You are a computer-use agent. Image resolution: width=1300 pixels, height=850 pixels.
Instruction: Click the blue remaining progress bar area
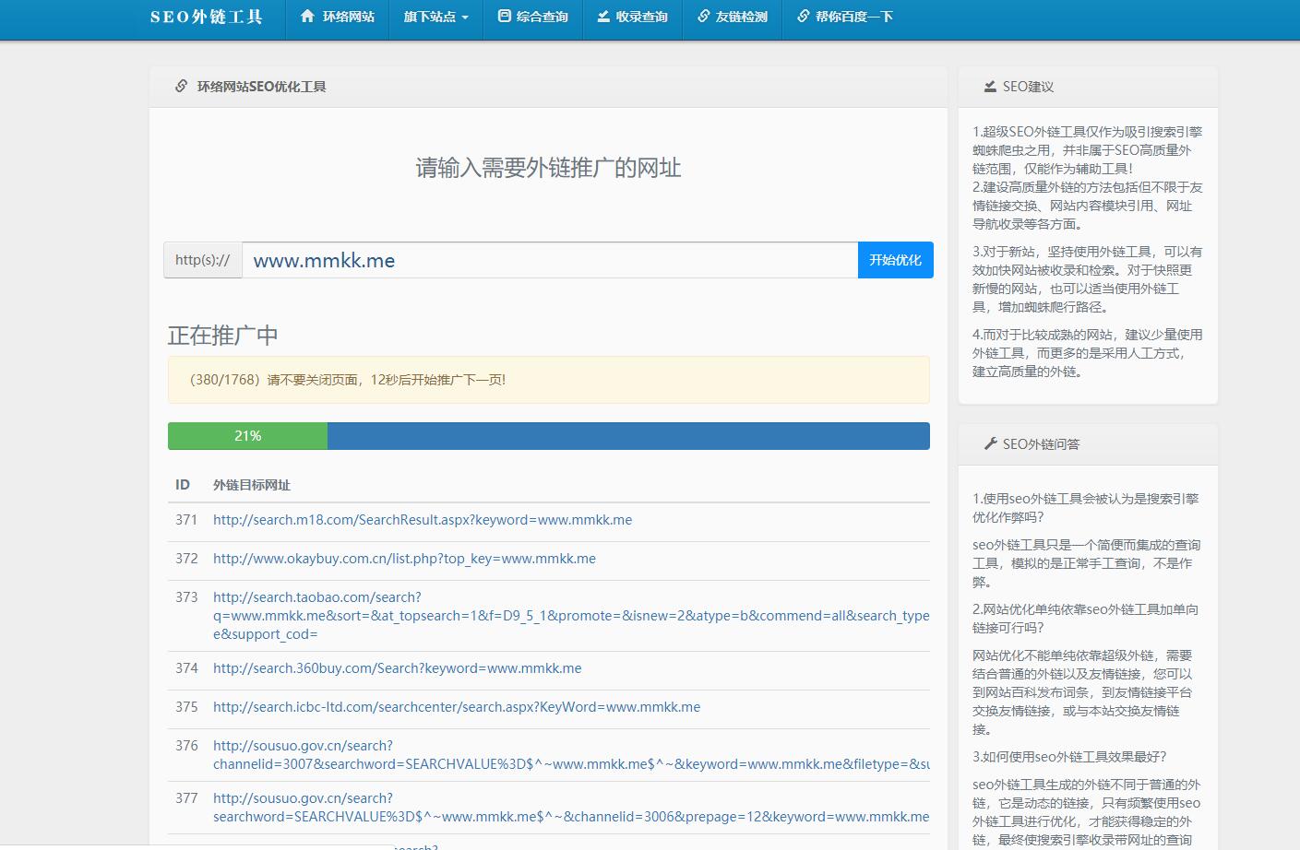[x=628, y=436]
